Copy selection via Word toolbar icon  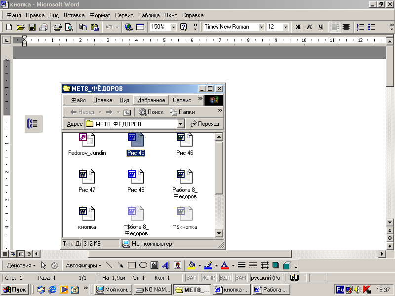coord(83,27)
